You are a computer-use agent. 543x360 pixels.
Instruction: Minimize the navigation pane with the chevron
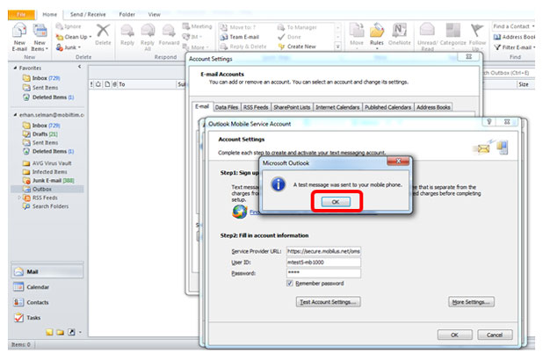pyautogui.click(x=80, y=67)
